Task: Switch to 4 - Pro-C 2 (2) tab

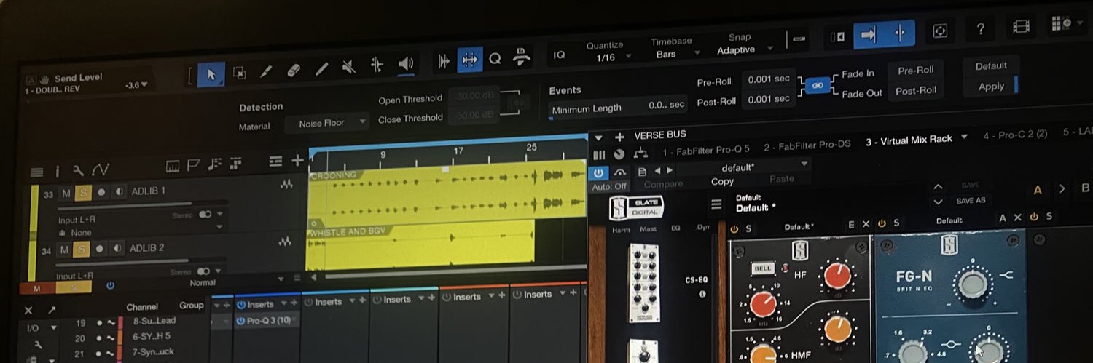Action: 1014,135
